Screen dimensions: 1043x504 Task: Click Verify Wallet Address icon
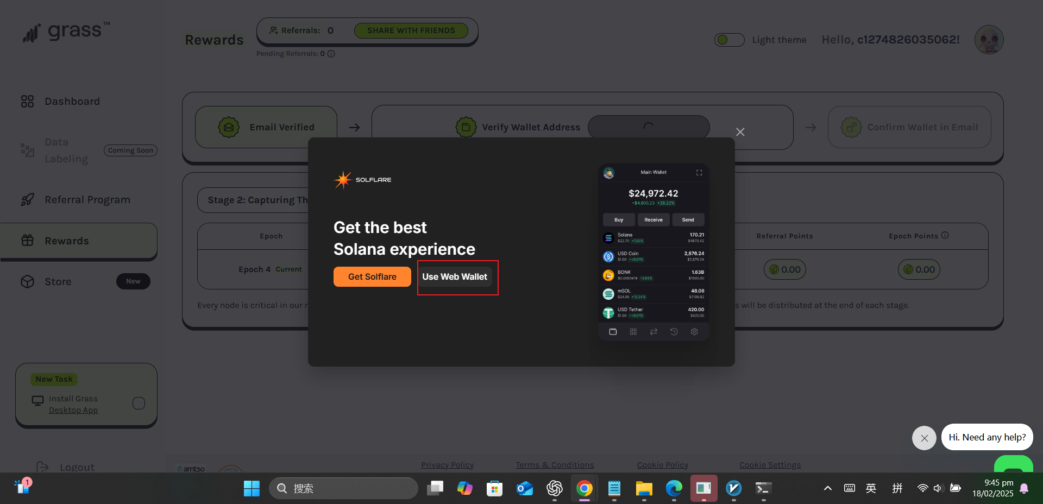coord(466,127)
